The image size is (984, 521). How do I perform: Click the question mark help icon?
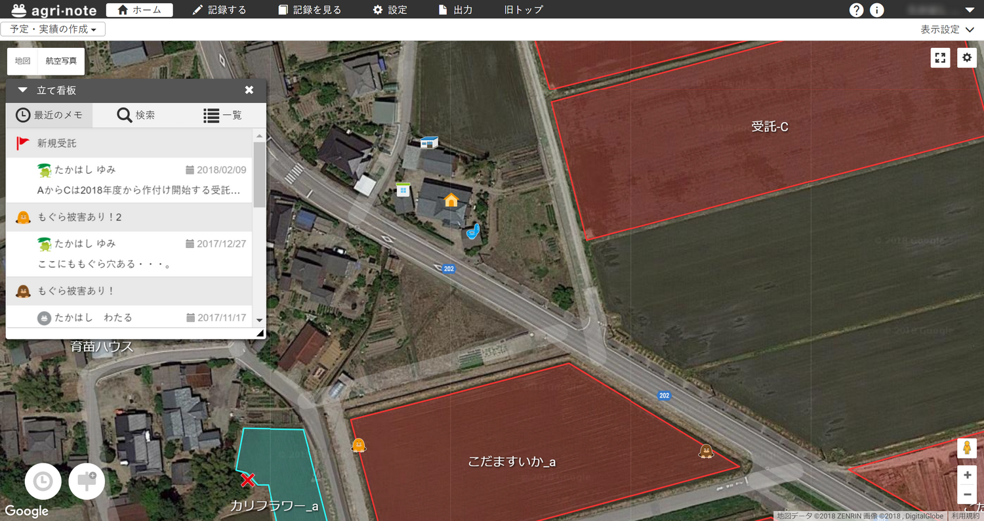[x=856, y=10]
